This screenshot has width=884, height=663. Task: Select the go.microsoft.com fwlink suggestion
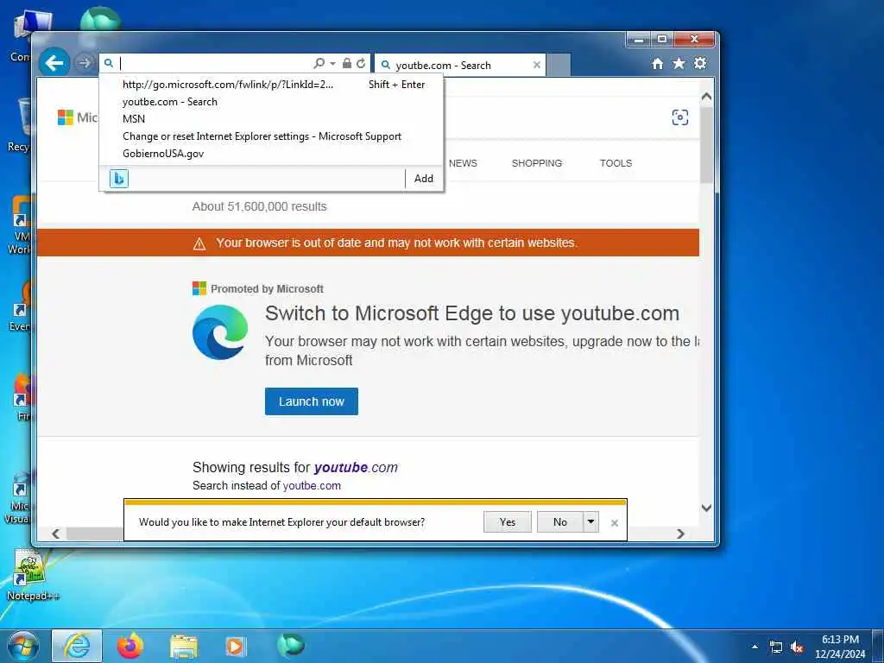point(271,85)
